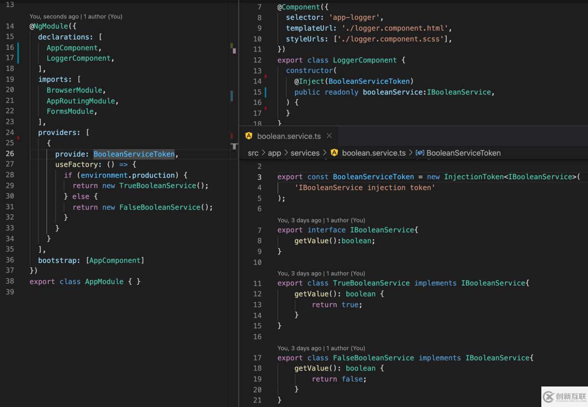Click the blue change bar beside line 15 of LoggerComponent
The image size is (588, 407).
tap(266, 92)
